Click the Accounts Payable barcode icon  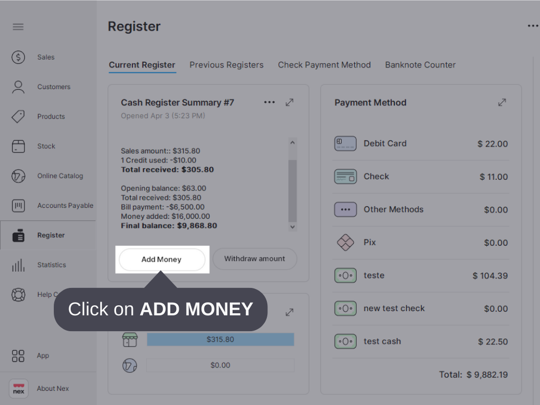[18, 206]
